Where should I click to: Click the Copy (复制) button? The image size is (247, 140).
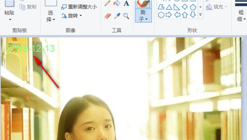coord(28,7)
